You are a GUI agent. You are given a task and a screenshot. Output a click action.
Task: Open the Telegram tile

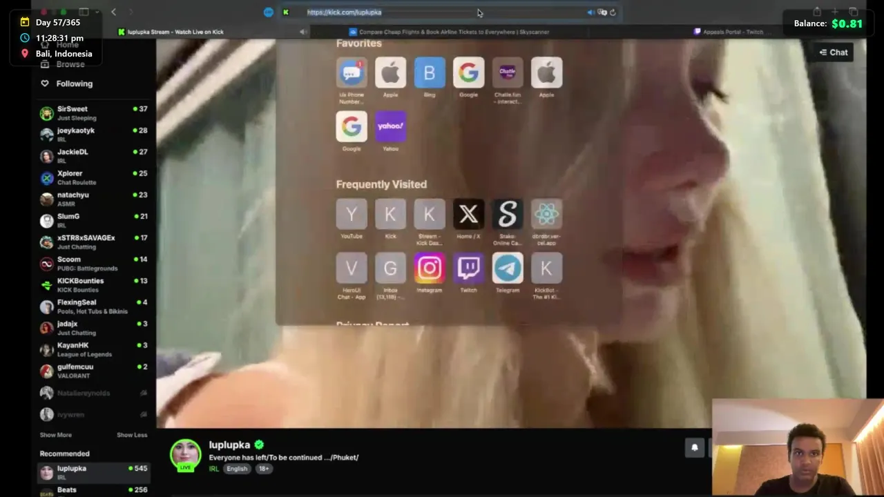click(x=508, y=269)
